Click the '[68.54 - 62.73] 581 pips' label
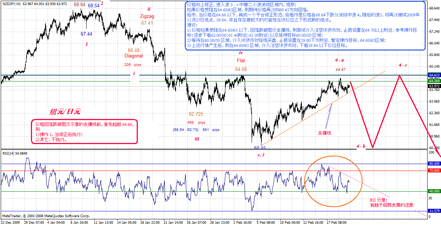 tap(196, 130)
